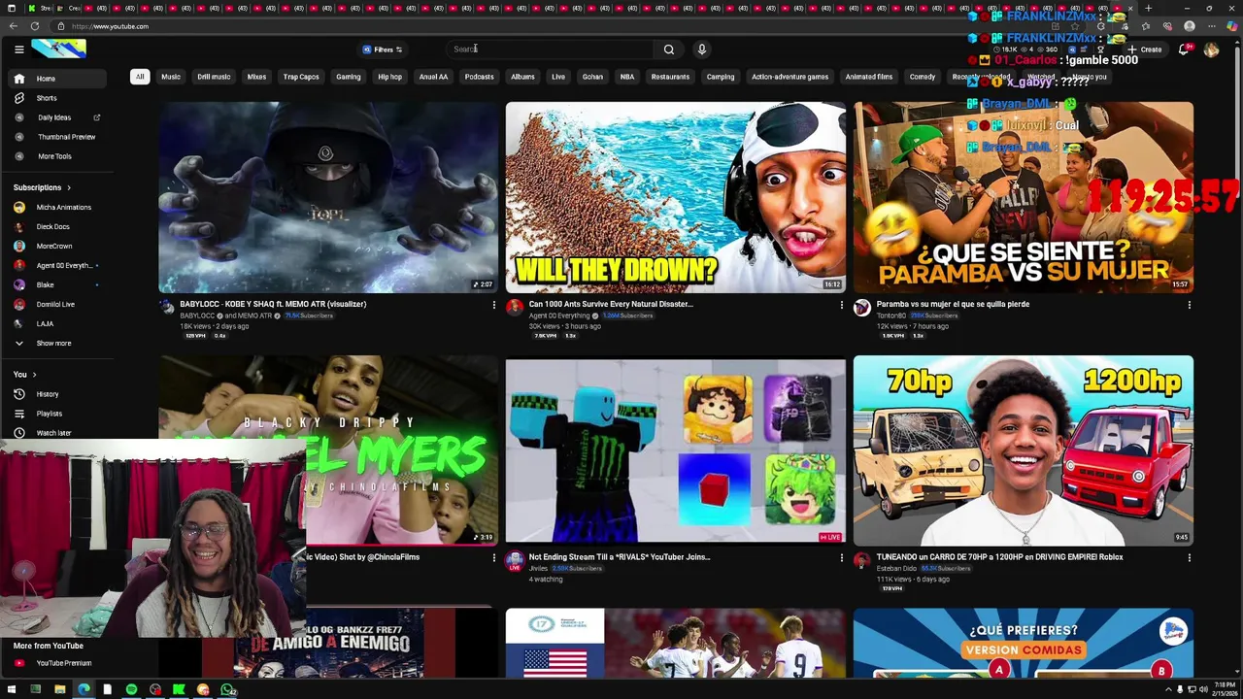Open Agent 00 Everything channel avatar
This screenshot has height=699, width=1243.
point(515,308)
